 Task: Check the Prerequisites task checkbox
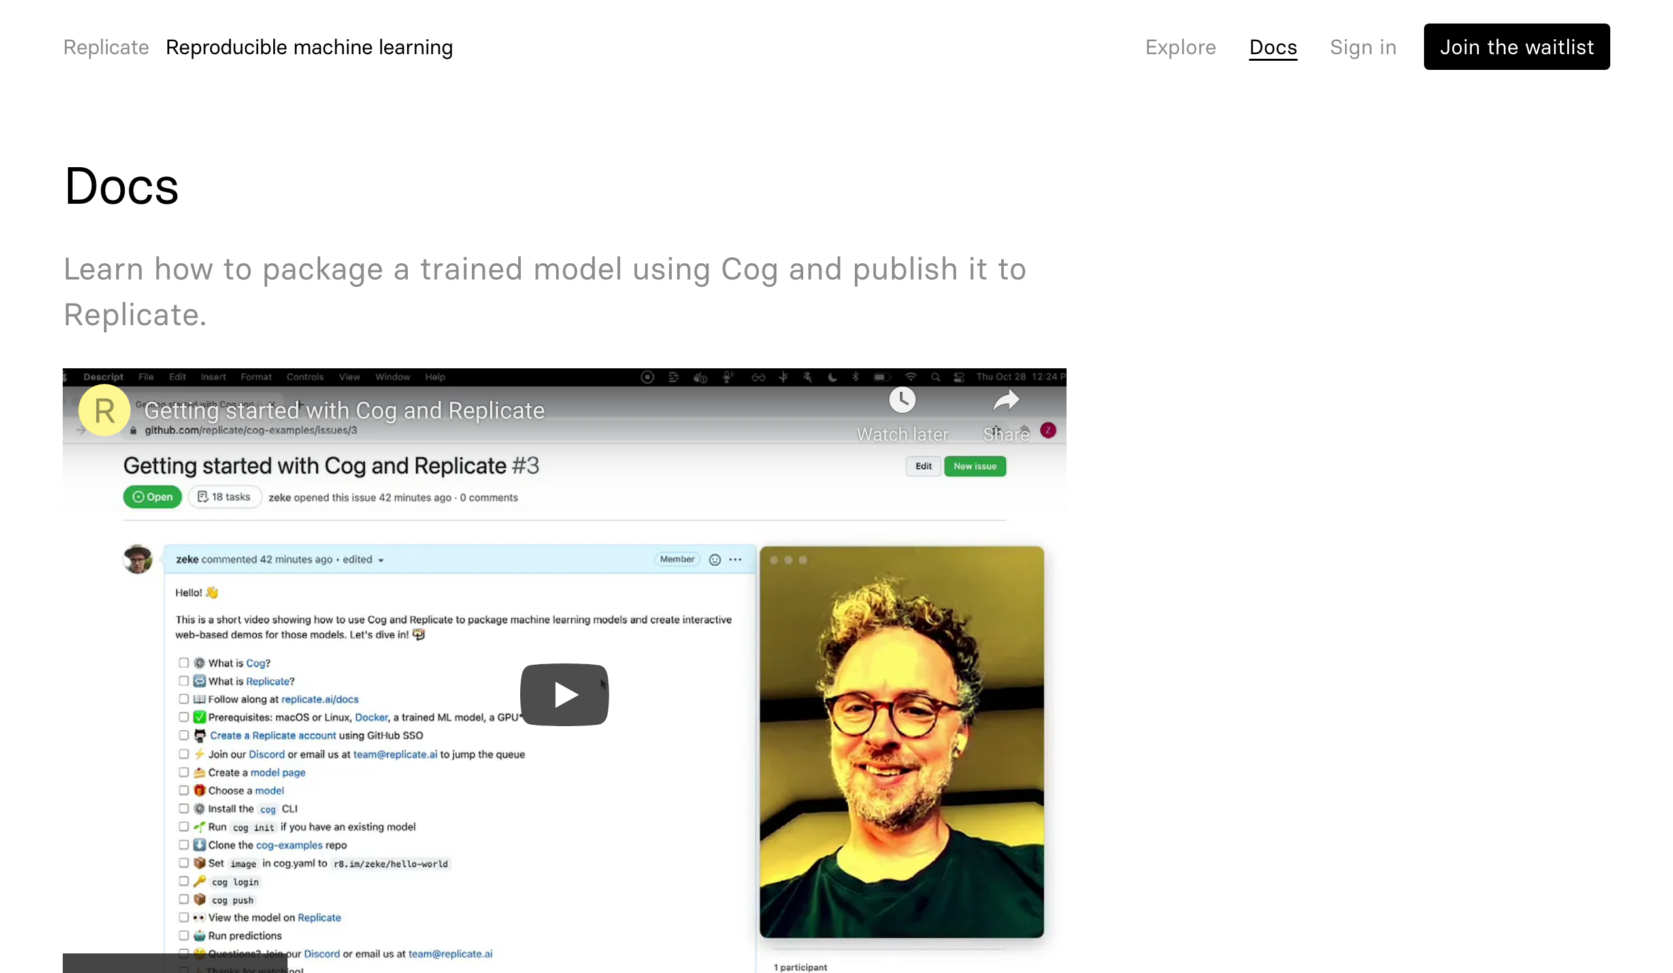183,717
